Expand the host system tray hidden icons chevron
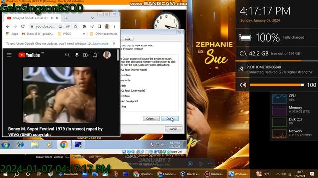The image size is (318, 178). pos(278,174)
